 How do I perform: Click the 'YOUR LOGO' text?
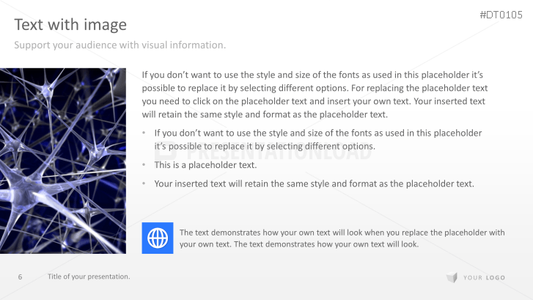point(485,277)
